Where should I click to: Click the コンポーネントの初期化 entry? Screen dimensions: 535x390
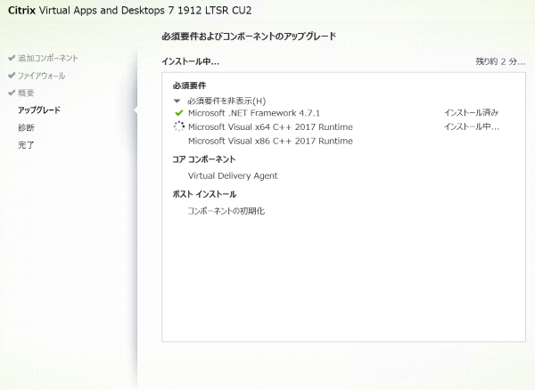tap(226, 211)
